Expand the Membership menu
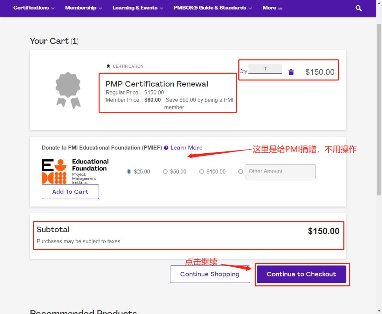 pyautogui.click(x=83, y=8)
